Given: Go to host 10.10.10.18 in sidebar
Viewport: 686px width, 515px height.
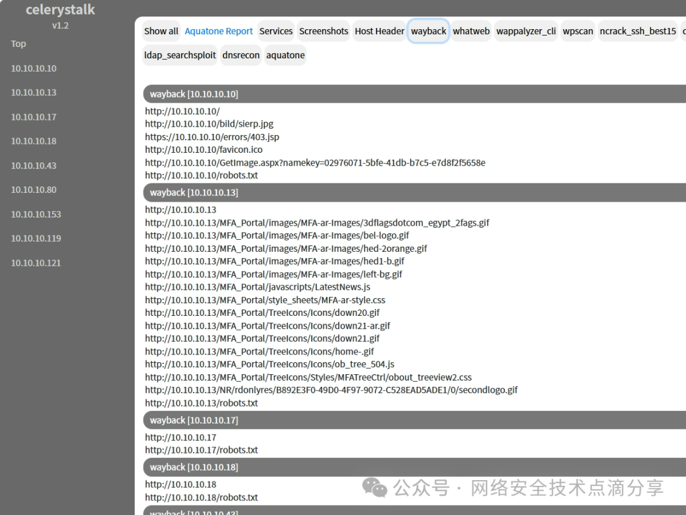Looking at the screenshot, I should (x=34, y=141).
